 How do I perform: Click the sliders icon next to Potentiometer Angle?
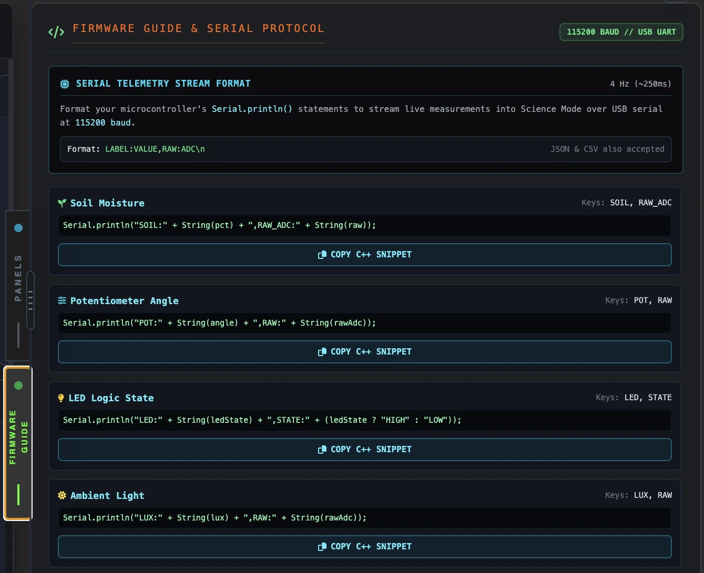pyautogui.click(x=62, y=300)
